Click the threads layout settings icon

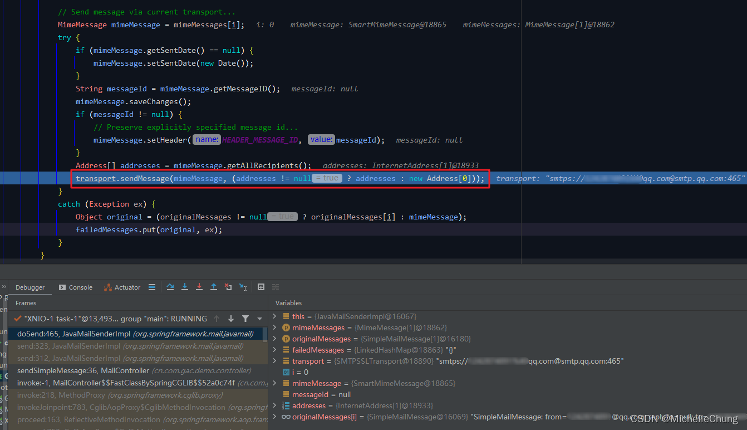point(152,287)
